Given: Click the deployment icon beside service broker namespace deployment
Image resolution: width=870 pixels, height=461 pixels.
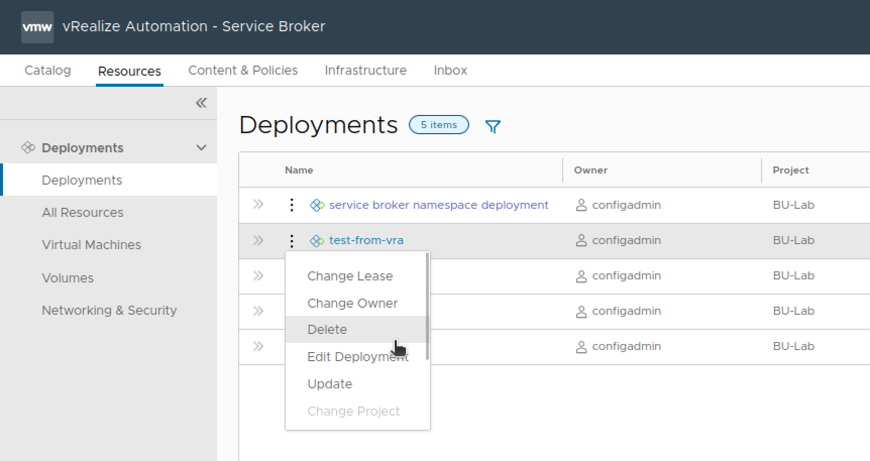Looking at the screenshot, I should [x=317, y=205].
